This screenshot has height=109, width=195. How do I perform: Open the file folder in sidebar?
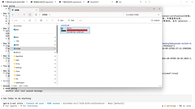[x=16, y=79]
